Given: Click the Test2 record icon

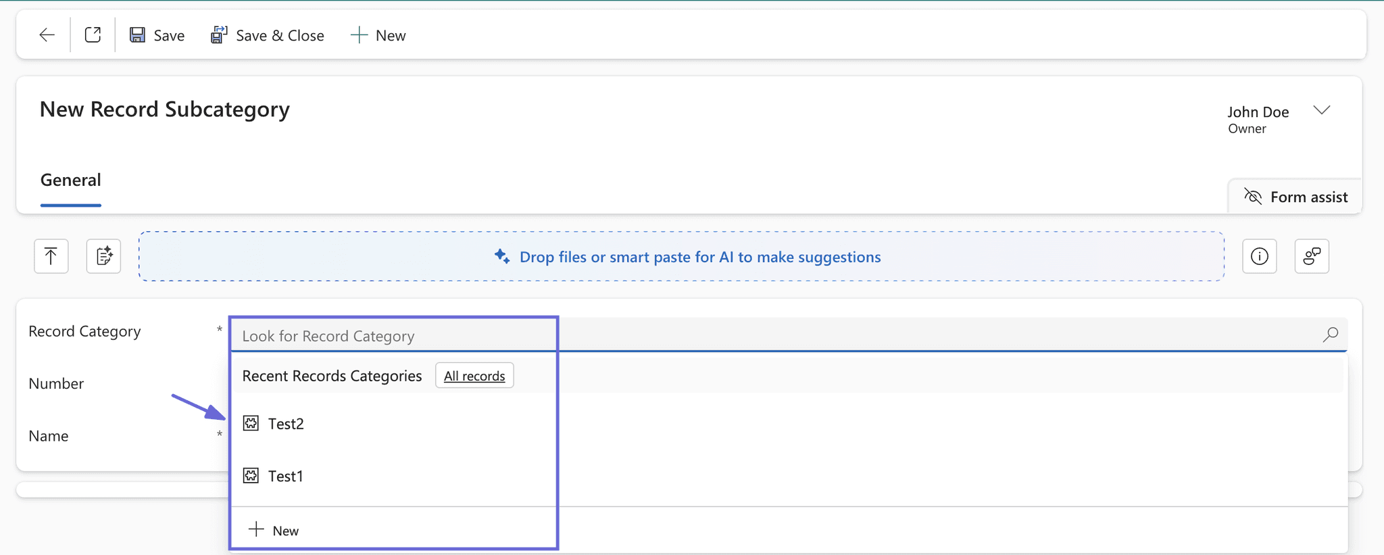Looking at the screenshot, I should (x=251, y=423).
